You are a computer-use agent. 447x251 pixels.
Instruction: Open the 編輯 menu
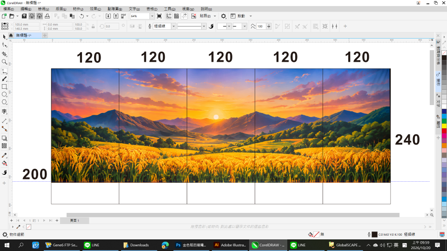pyautogui.click(x=26, y=9)
